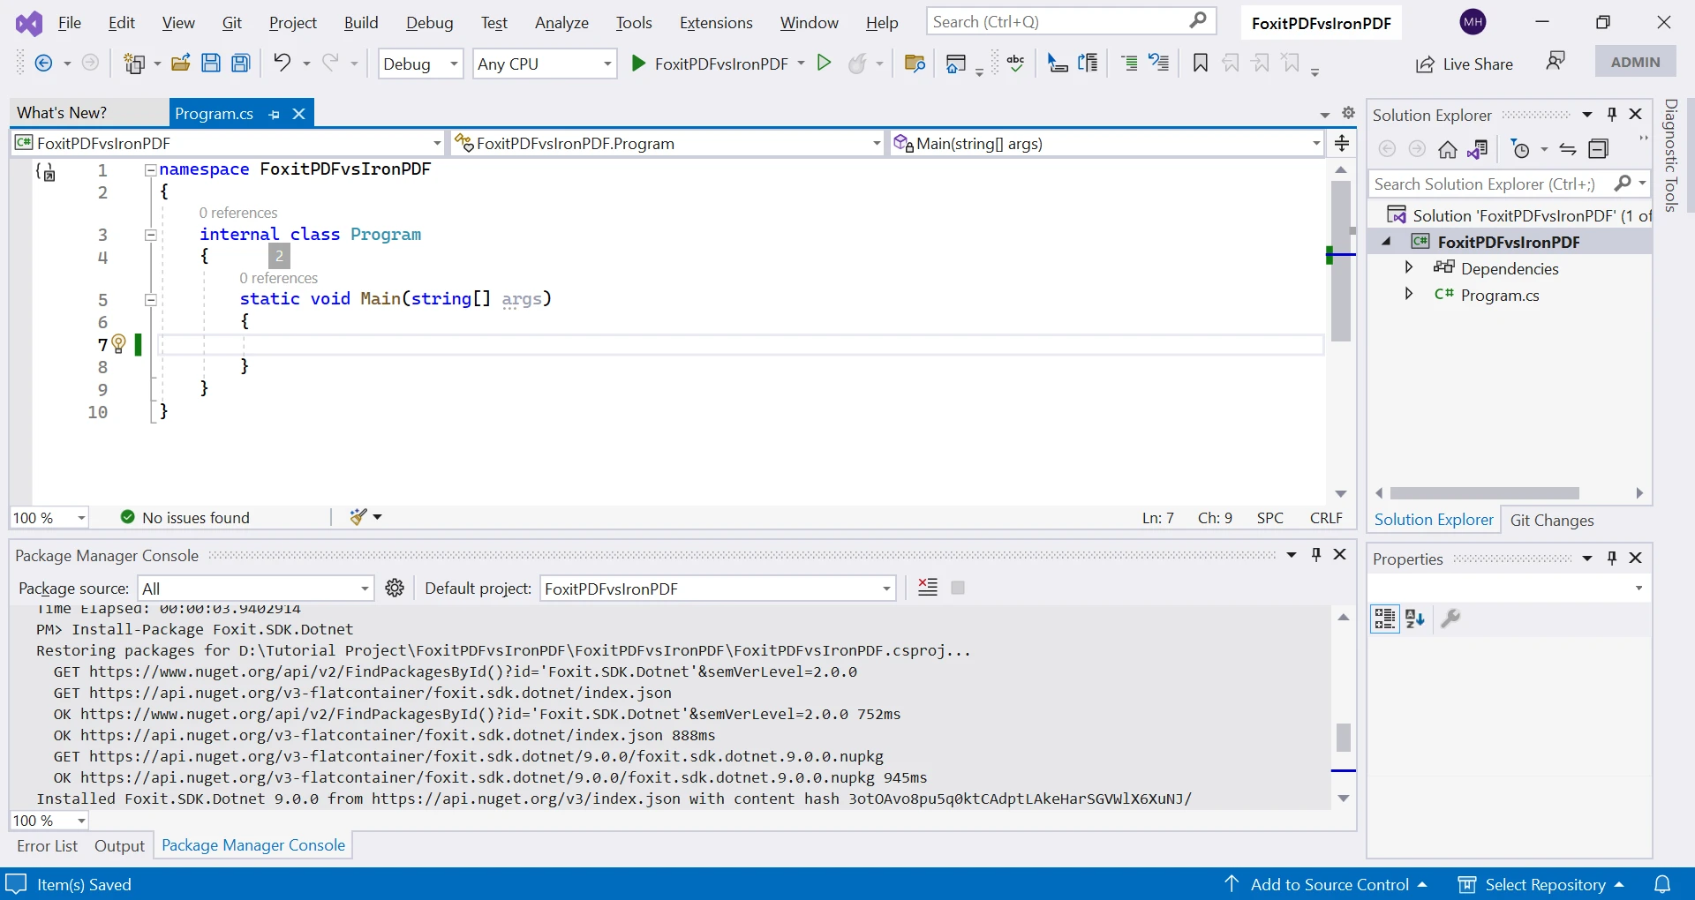
Task: Click the Solution Explorer Home icon
Action: pos(1447,149)
